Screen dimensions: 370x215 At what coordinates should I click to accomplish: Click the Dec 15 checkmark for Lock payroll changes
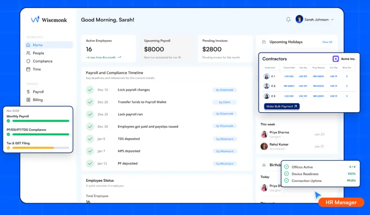[90, 90]
